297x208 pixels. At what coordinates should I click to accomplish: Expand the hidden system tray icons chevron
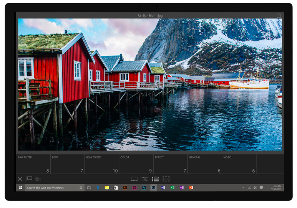tap(243, 188)
